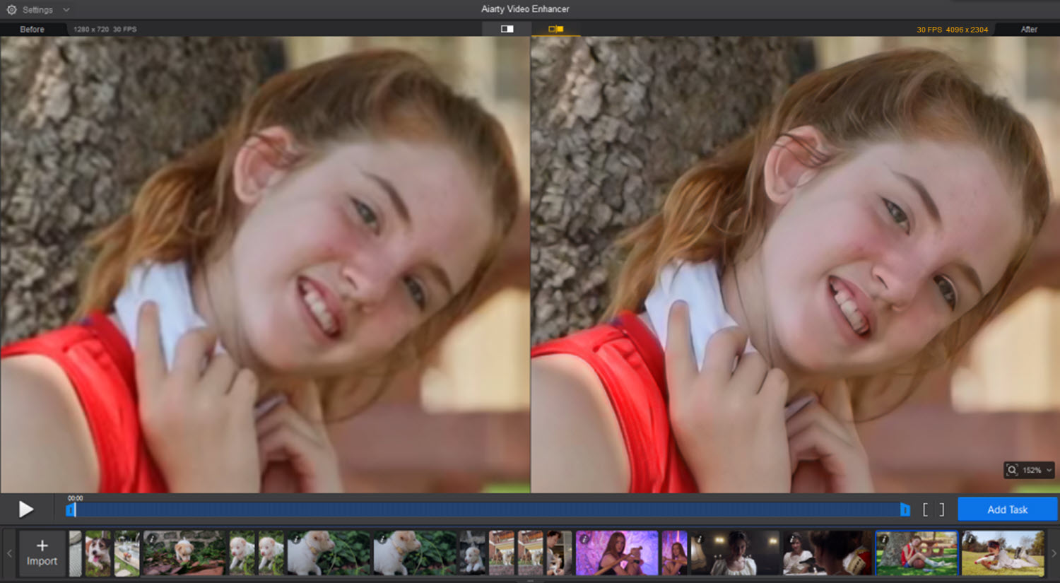The width and height of the screenshot is (1060, 583).
Task: Expand the Settings dropdown arrow
Action: point(66,10)
